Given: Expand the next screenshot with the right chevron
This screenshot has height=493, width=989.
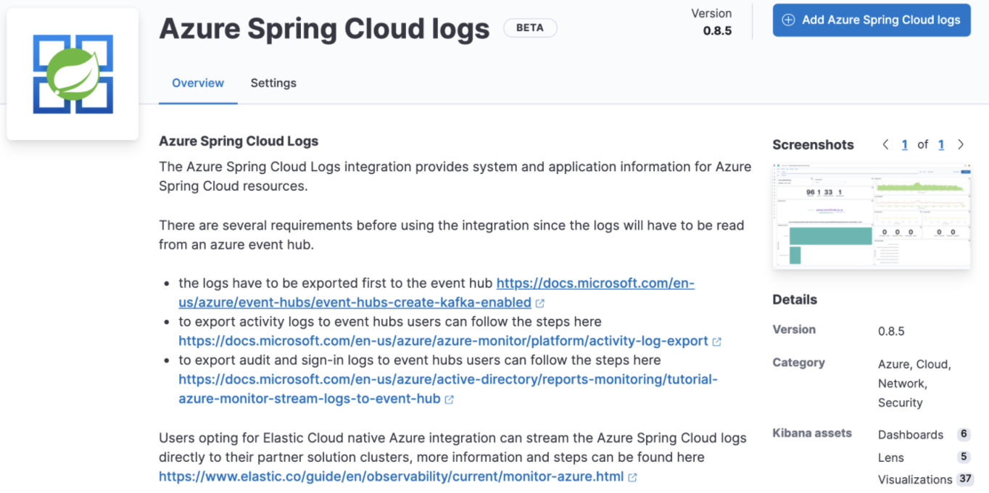Looking at the screenshot, I should pyautogui.click(x=961, y=144).
